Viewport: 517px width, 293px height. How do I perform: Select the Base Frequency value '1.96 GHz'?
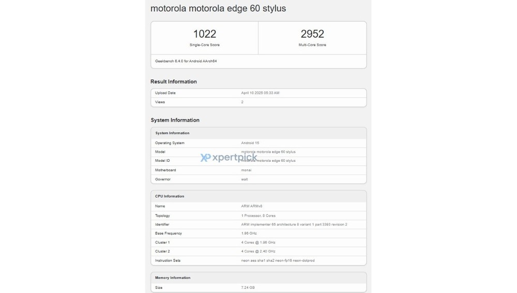[249, 234]
